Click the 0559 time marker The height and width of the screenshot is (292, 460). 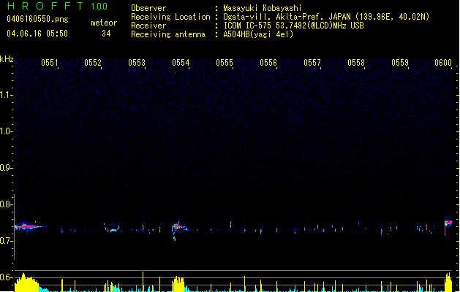click(400, 63)
